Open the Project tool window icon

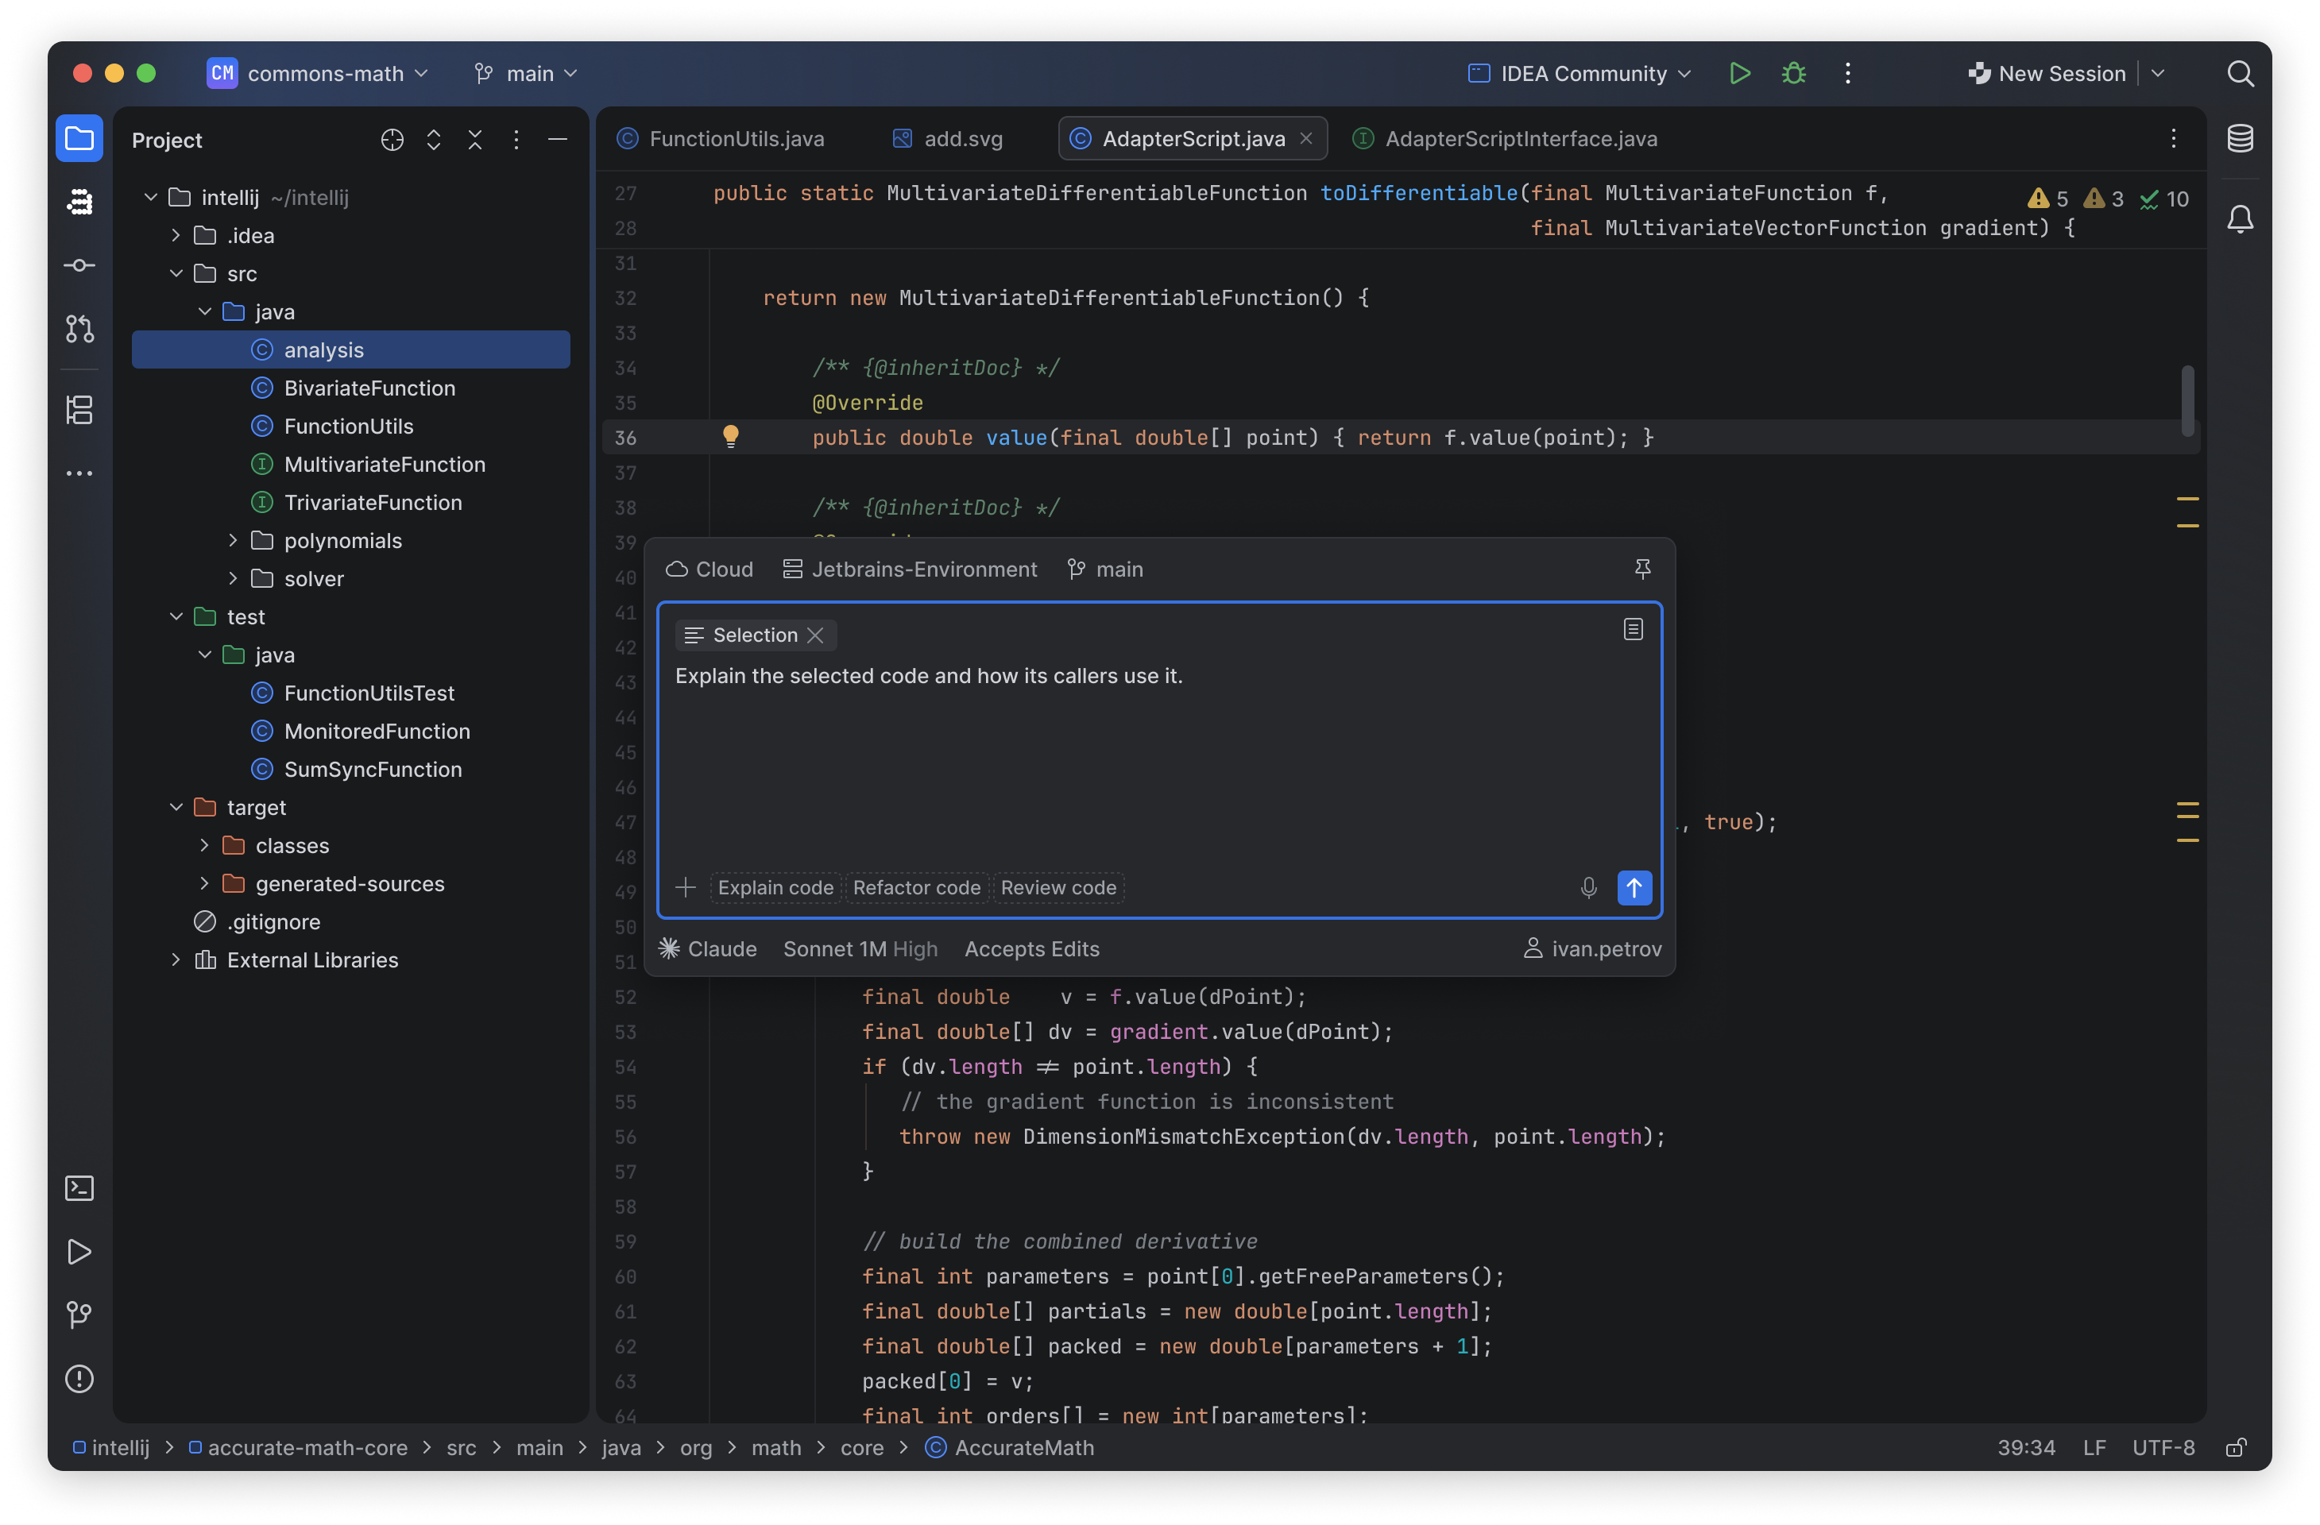(x=79, y=139)
